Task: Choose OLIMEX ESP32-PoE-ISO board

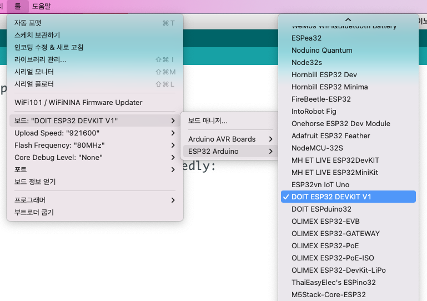Action: [348, 258]
